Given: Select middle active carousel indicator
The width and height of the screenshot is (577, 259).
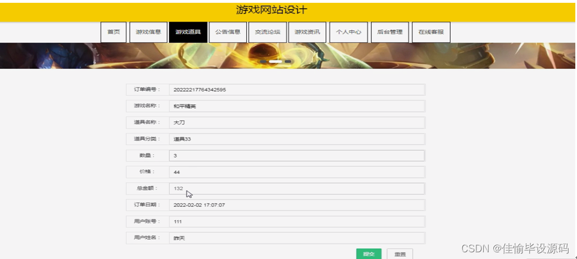Looking at the screenshot, I should [x=276, y=61].
